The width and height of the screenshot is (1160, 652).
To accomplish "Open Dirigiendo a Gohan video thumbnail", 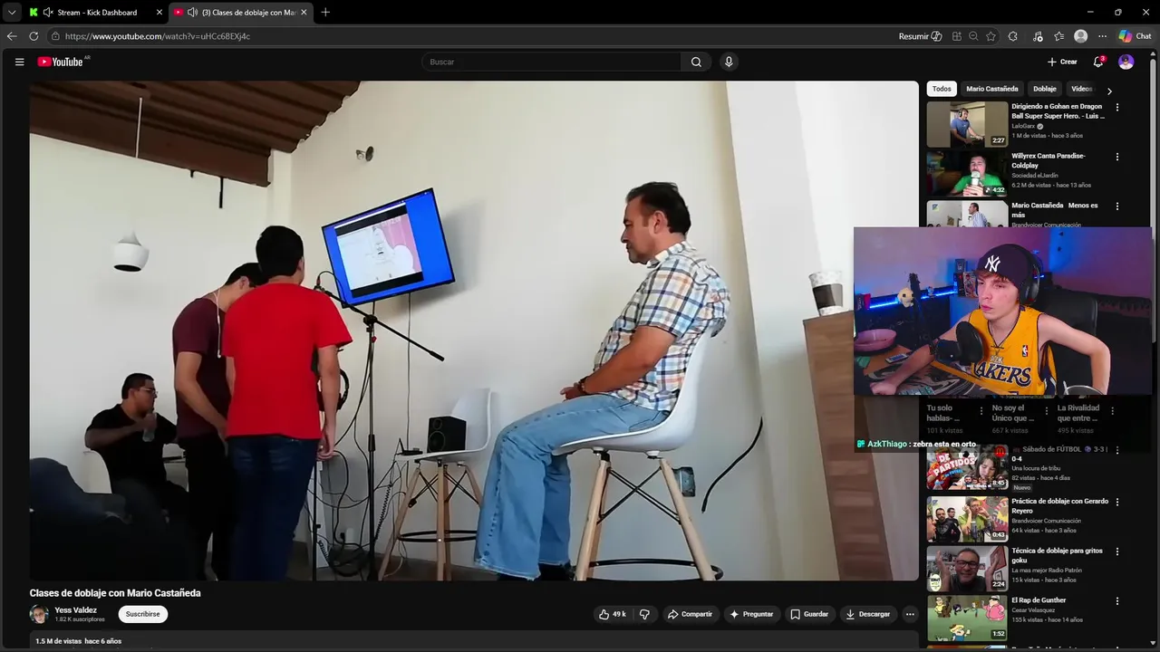I will coord(967,123).
